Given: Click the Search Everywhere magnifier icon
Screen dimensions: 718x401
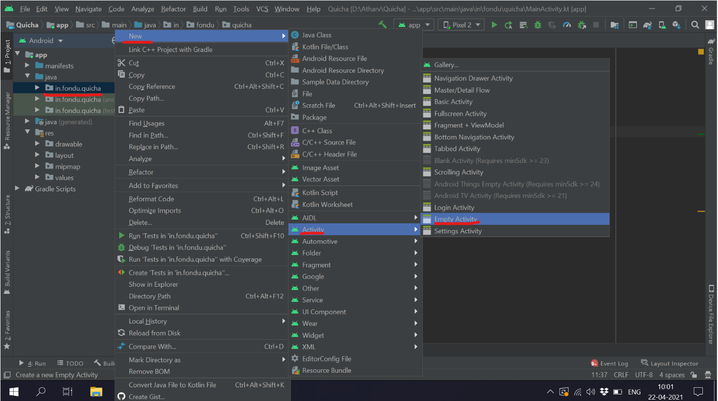Looking at the screenshot, I should [695, 25].
